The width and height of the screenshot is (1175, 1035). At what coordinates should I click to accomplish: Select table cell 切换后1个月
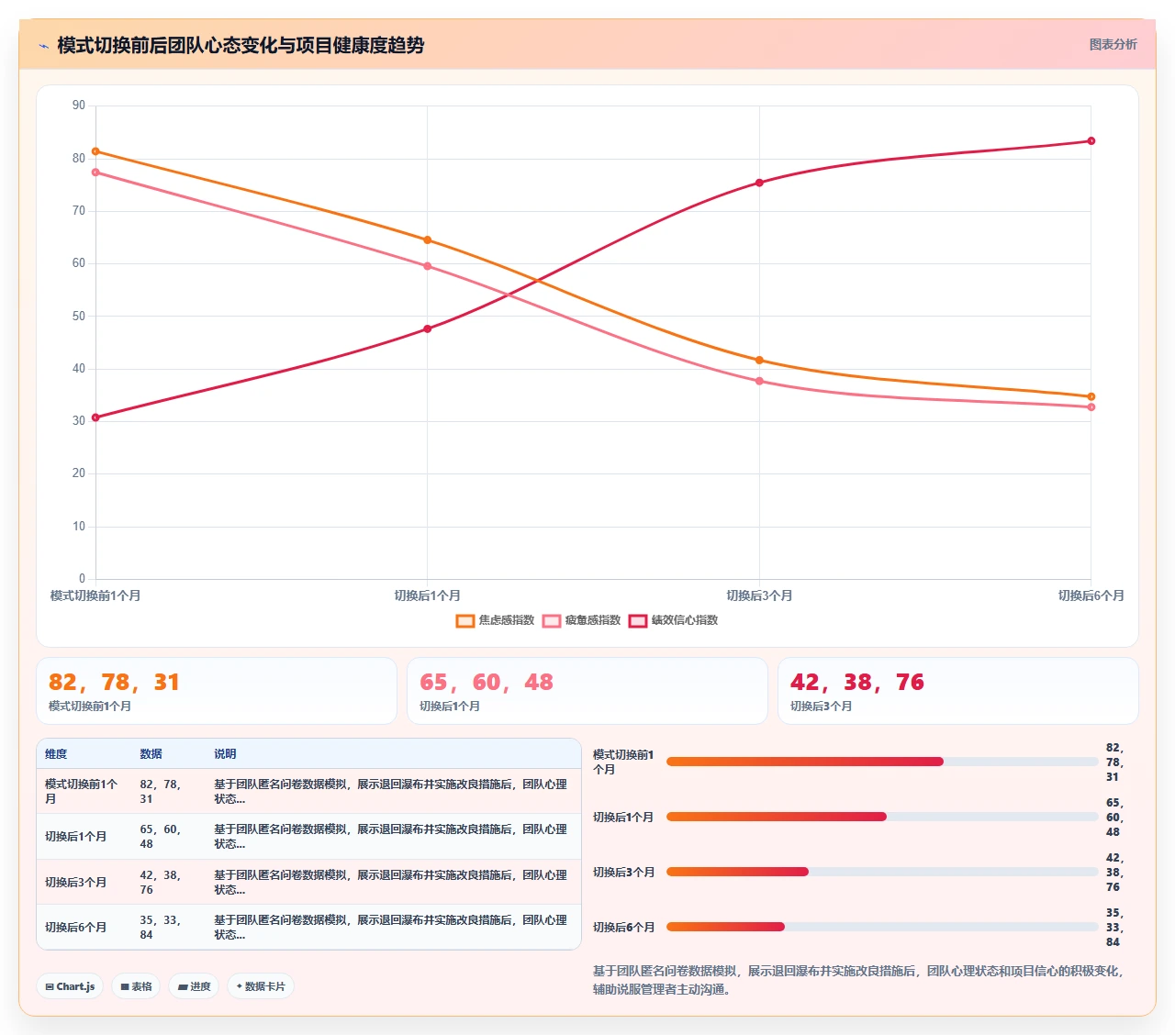click(83, 837)
